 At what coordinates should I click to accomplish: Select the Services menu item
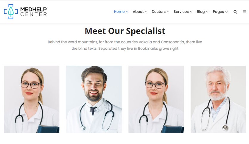[181, 12]
